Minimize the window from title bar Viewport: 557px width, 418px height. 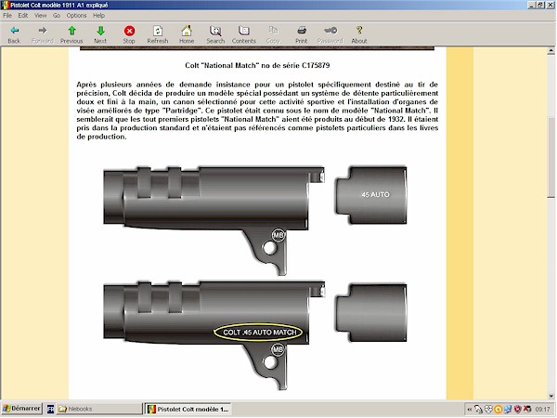point(531,5)
